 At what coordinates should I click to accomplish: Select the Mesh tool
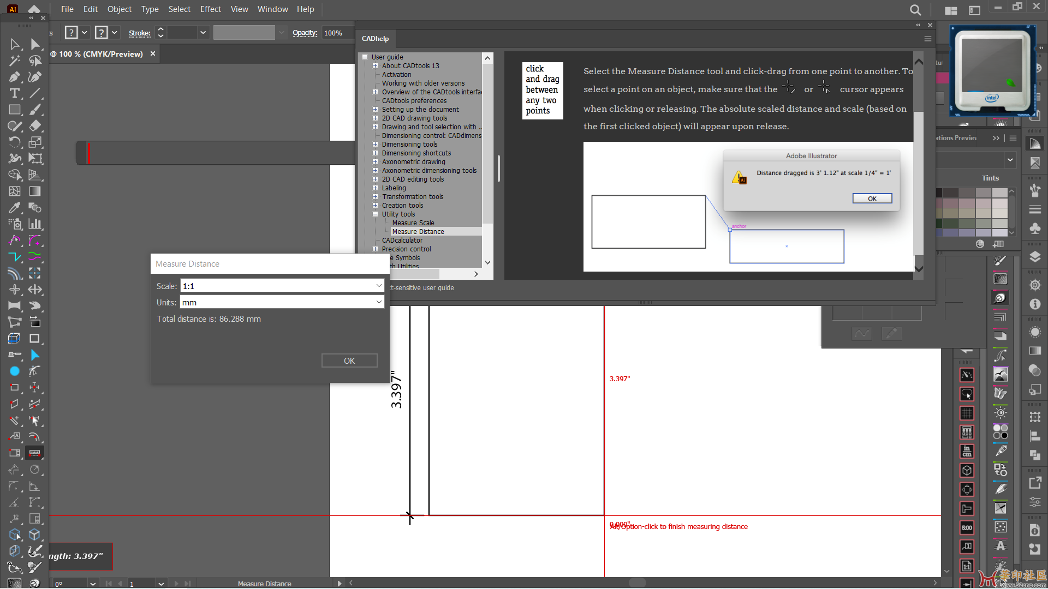point(15,191)
